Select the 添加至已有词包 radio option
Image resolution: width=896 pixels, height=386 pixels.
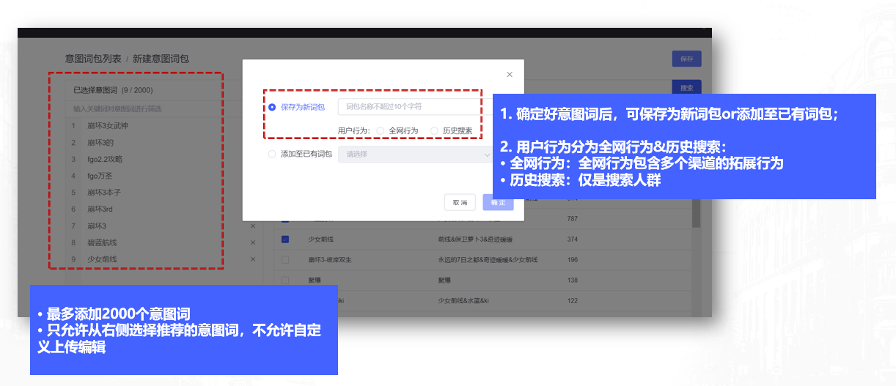click(x=272, y=154)
